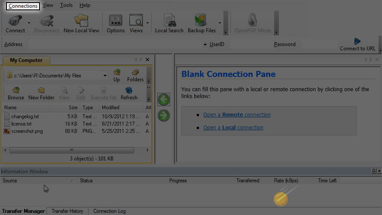382x215 pixels.
Task: Toggle the Folders tree view
Action: (x=135, y=73)
